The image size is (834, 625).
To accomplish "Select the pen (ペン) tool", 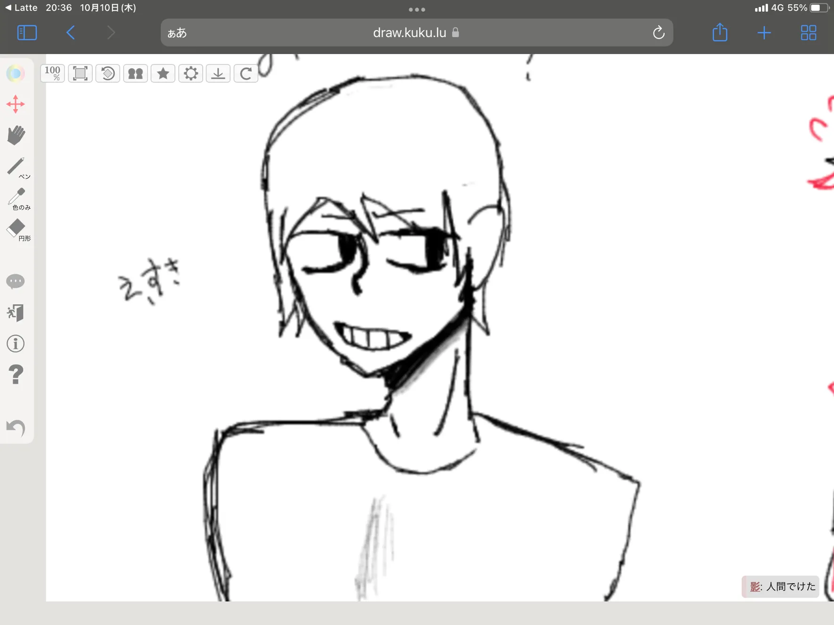I will click(x=18, y=167).
